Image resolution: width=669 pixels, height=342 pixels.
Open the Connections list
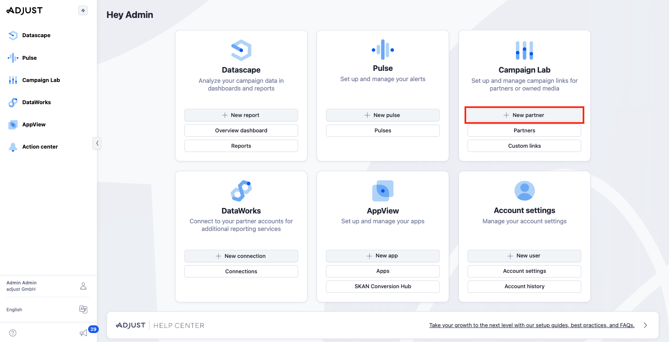coord(241,272)
